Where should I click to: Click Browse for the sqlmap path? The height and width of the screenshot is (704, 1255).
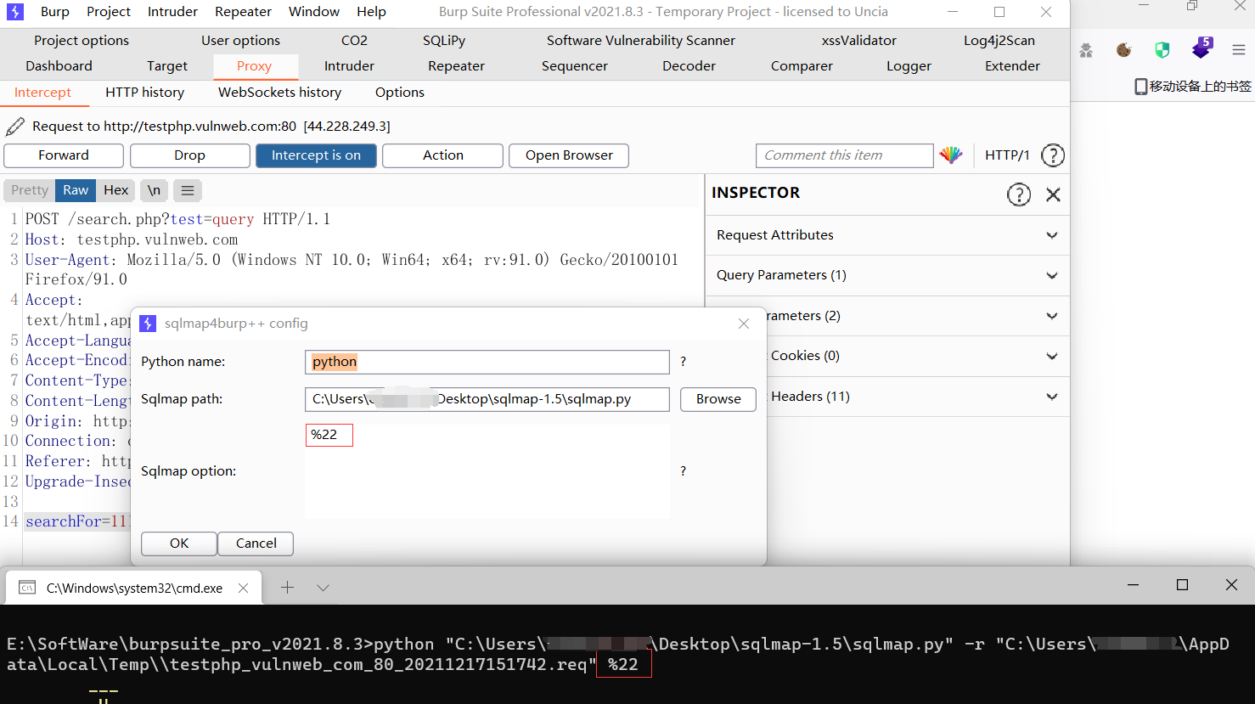718,399
